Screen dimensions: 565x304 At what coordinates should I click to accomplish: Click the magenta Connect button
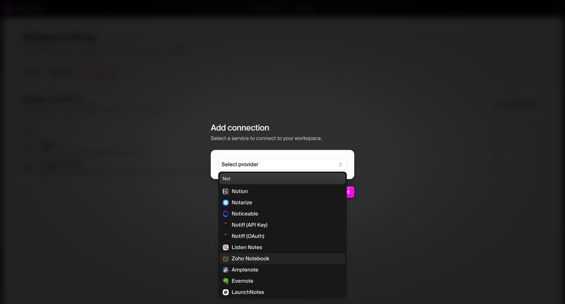coord(350,192)
